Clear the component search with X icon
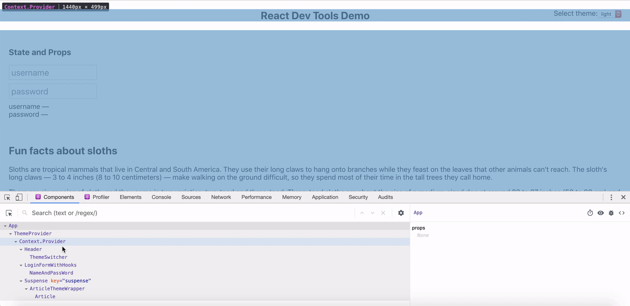This screenshot has width=630, height=306. click(383, 213)
